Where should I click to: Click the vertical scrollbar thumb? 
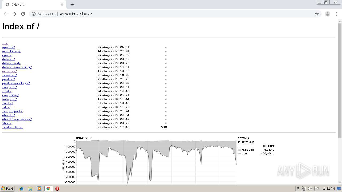(x=340, y=81)
